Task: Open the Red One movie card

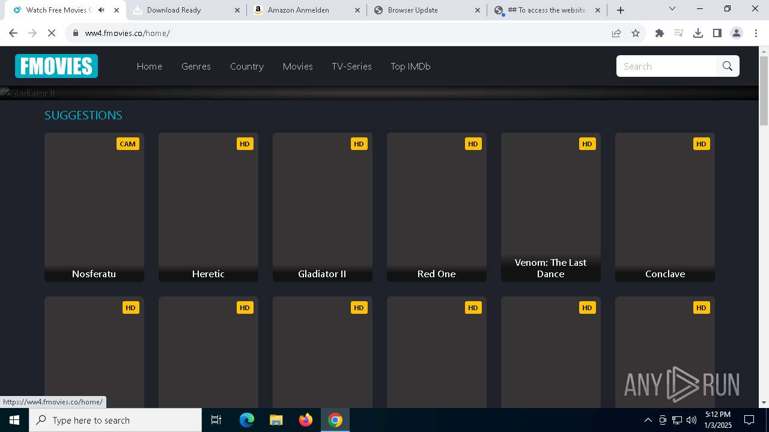Action: [x=437, y=207]
